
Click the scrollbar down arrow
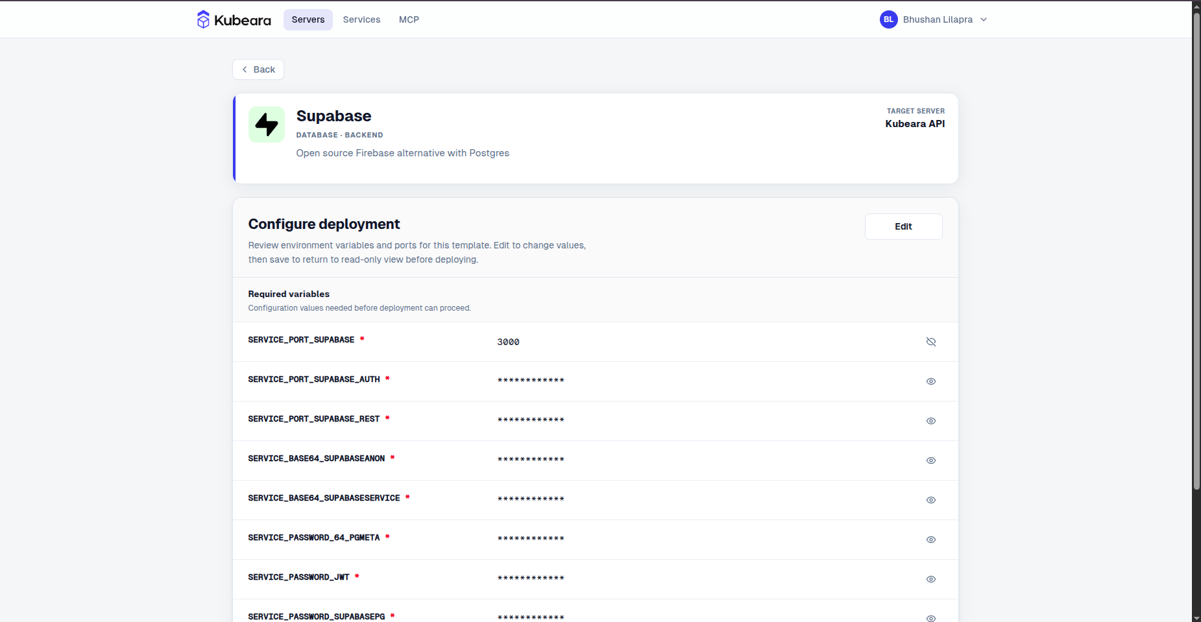1196,617
